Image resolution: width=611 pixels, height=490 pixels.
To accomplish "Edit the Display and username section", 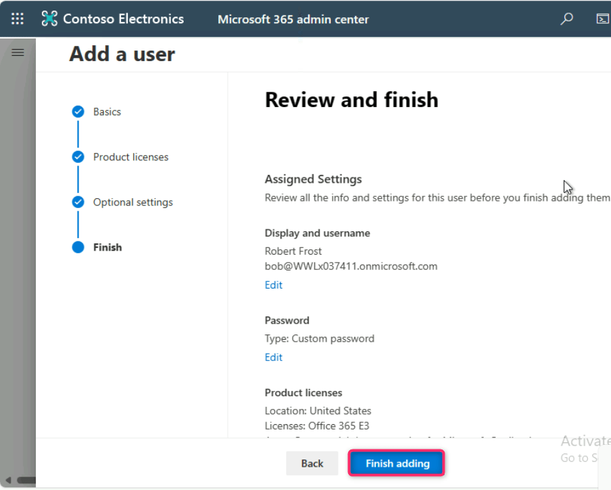I will [x=274, y=285].
